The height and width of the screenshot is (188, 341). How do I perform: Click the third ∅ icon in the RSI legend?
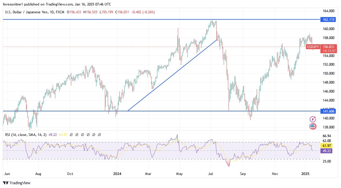82,134
